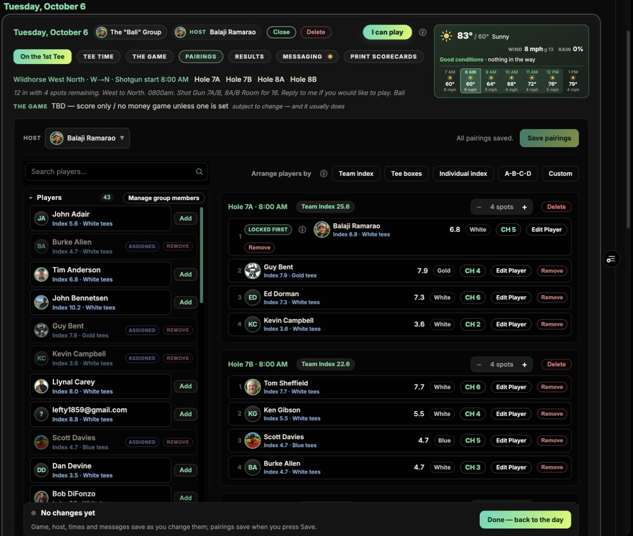Increase spots for Hole 7B with plus
Viewport: 633px width, 536px height.
524,365
